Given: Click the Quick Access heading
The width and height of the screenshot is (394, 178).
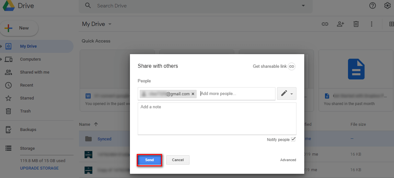Looking at the screenshot, I should (96, 41).
